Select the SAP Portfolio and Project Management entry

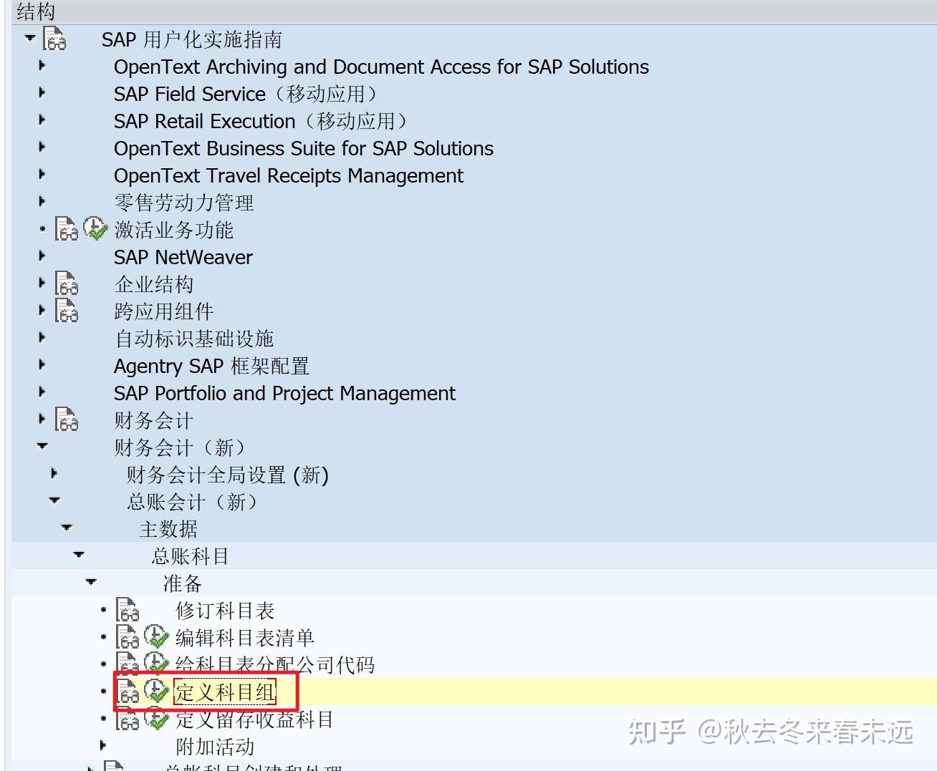[284, 393]
